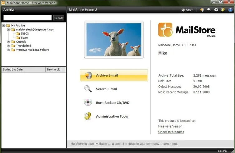Click most recent date 07.11.2008

[x=201, y=92]
